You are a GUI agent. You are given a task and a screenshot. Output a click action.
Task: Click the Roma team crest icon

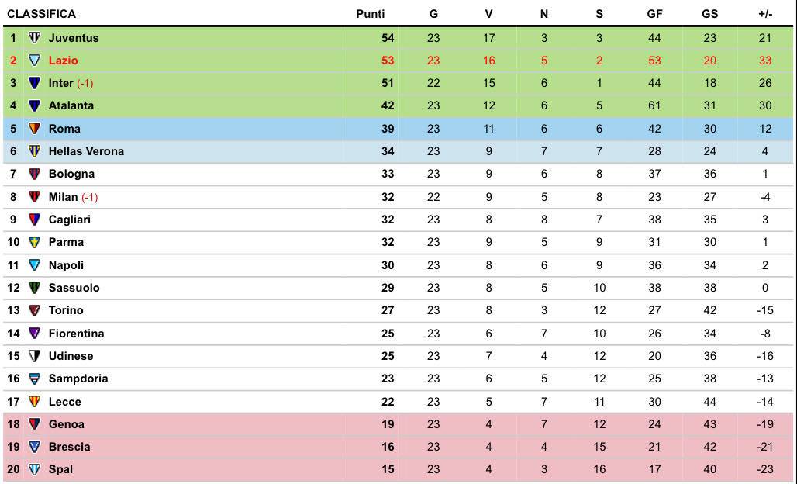pos(34,129)
